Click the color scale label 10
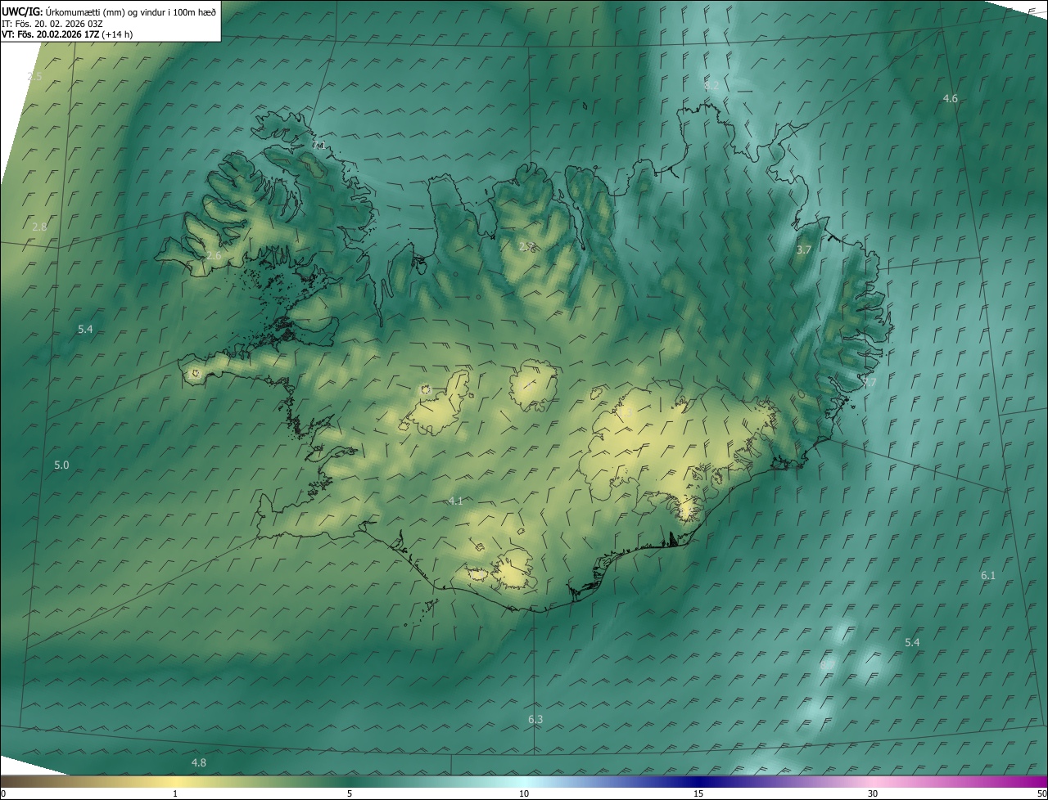This screenshot has height=800, width=1048. pos(524,793)
